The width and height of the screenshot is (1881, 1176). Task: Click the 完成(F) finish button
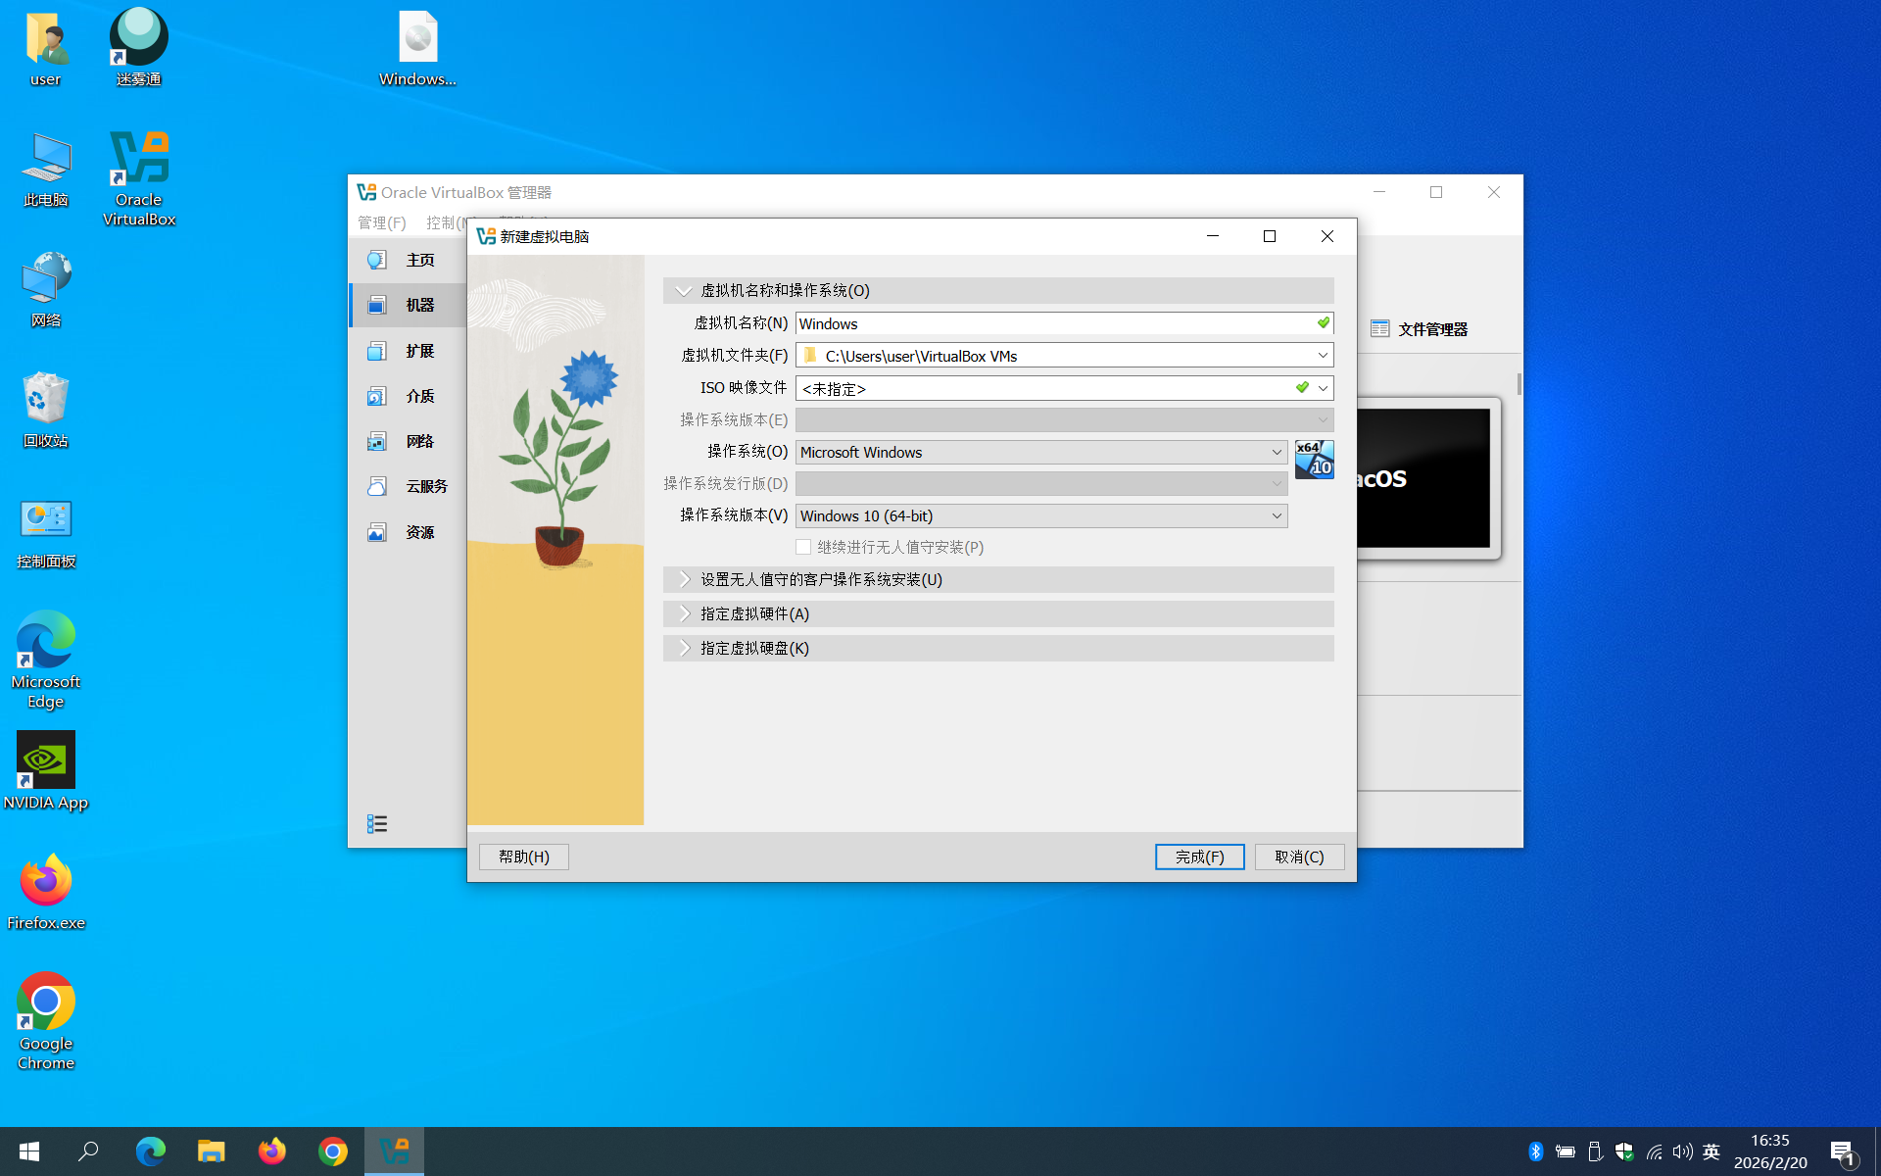pyautogui.click(x=1199, y=857)
